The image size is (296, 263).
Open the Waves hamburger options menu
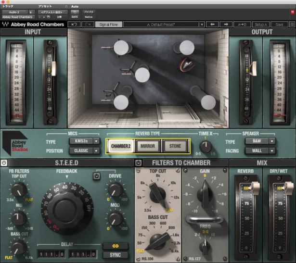pos(292,25)
